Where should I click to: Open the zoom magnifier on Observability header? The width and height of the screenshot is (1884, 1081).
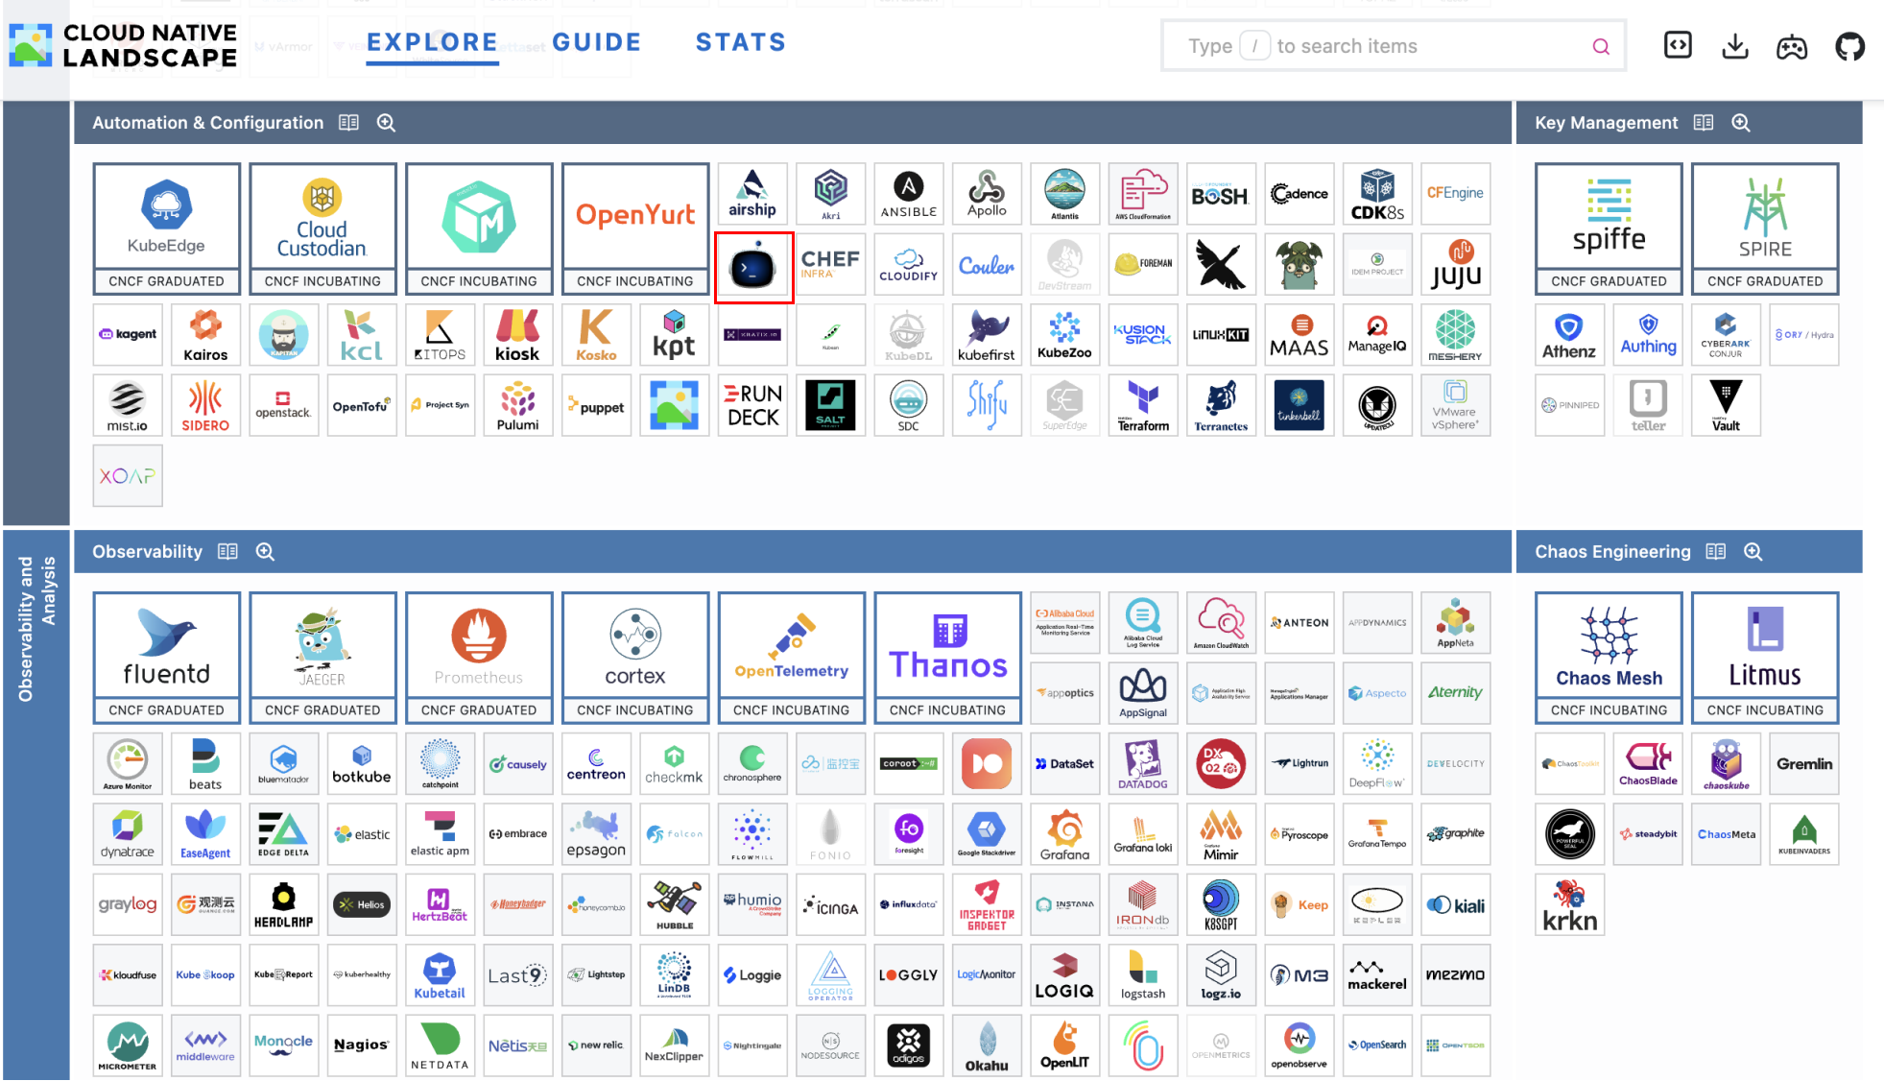(265, 551)
